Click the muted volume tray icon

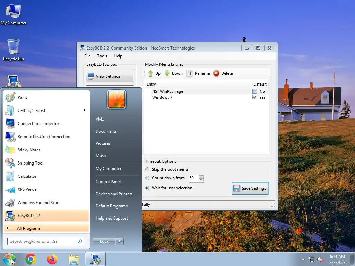[x=320, y=260]
